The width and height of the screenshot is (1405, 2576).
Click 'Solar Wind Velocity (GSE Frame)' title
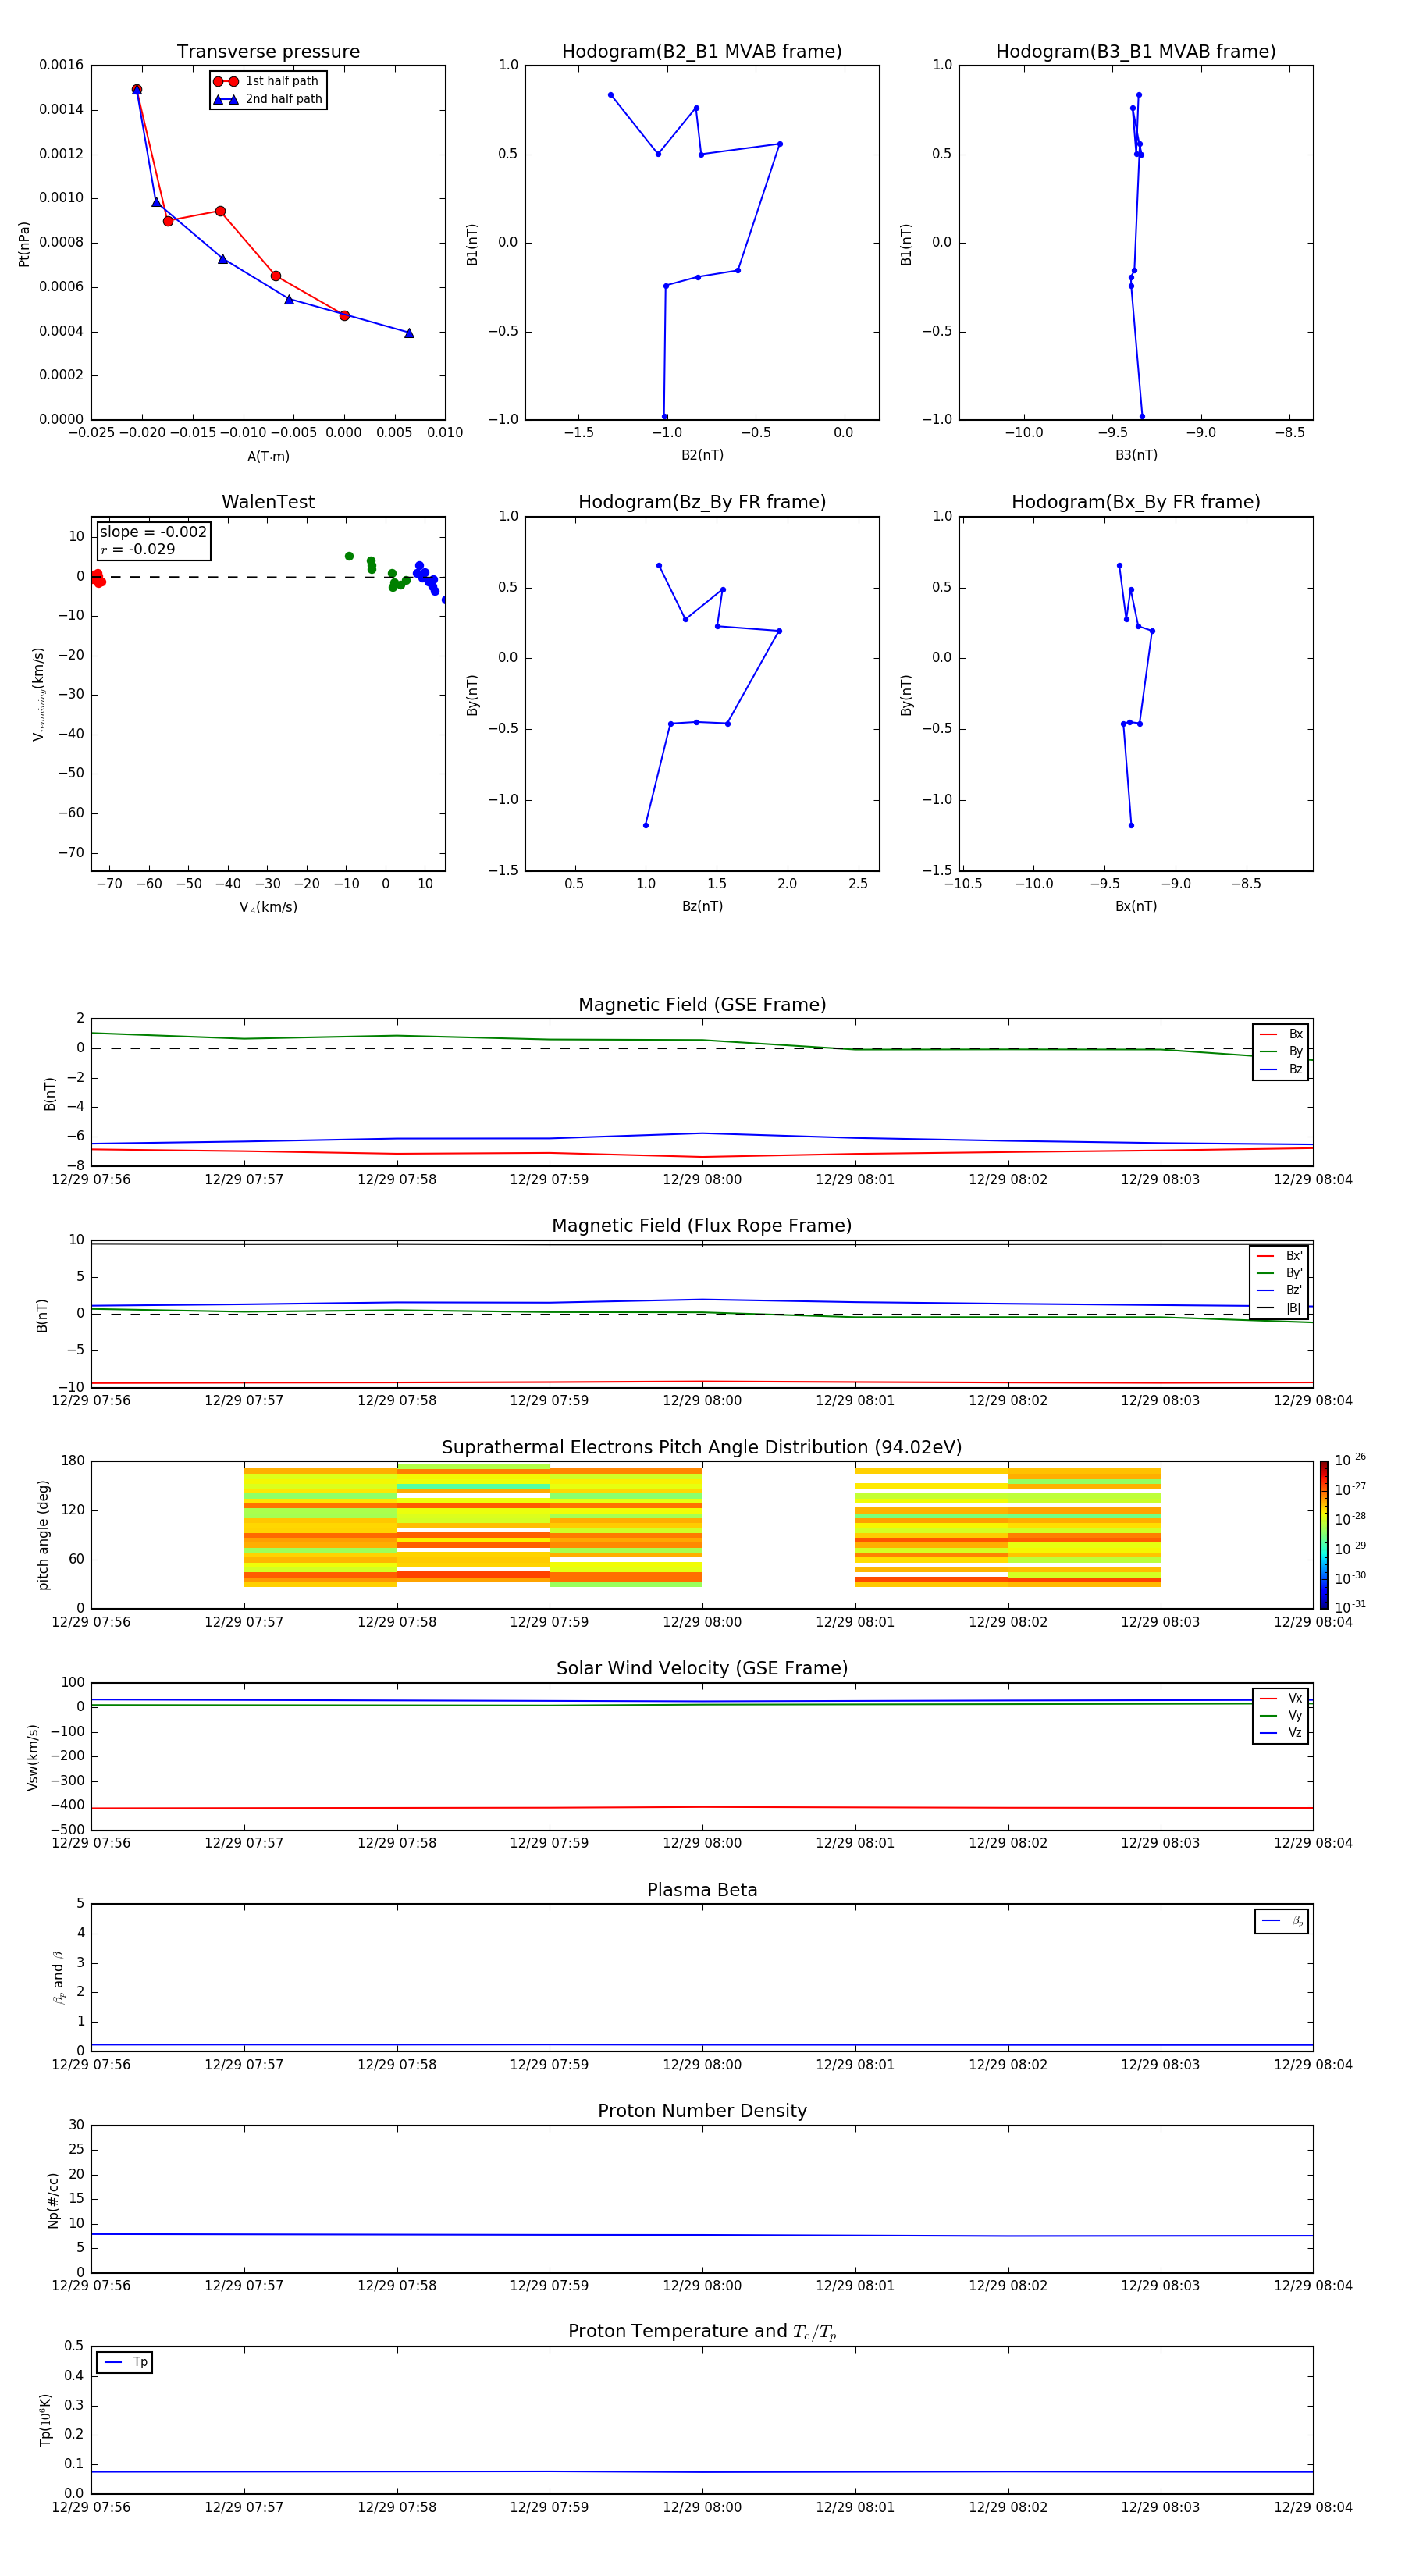tap(702, 1668)
